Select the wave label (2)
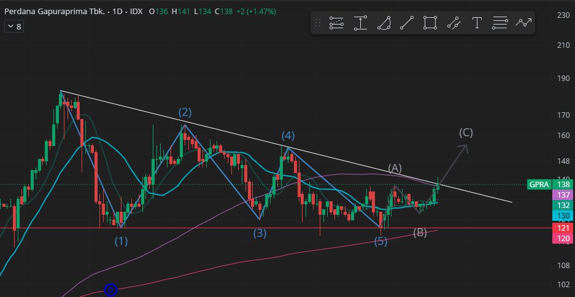The width and height of the screenshot is (575, 297). point(185,112)
